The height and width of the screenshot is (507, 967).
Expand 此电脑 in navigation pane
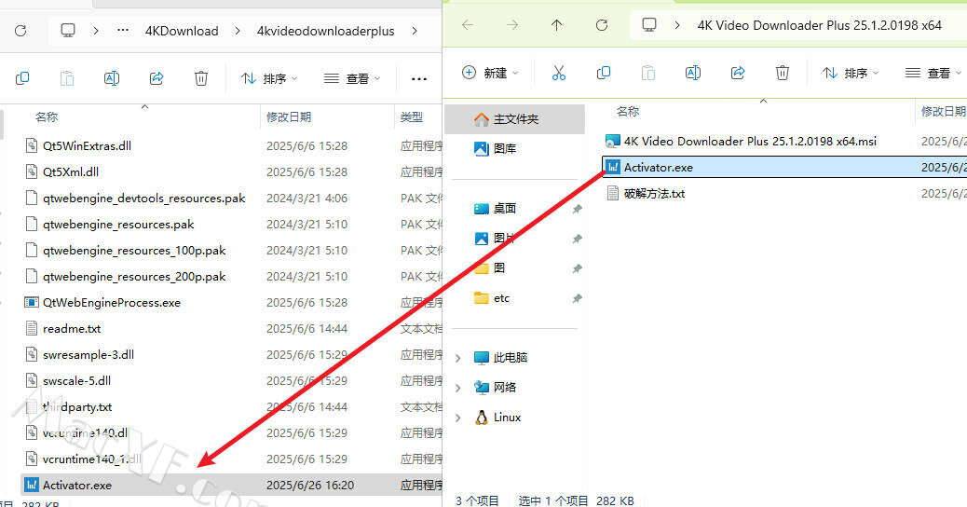pyautogui.click(x=458, y=358)
